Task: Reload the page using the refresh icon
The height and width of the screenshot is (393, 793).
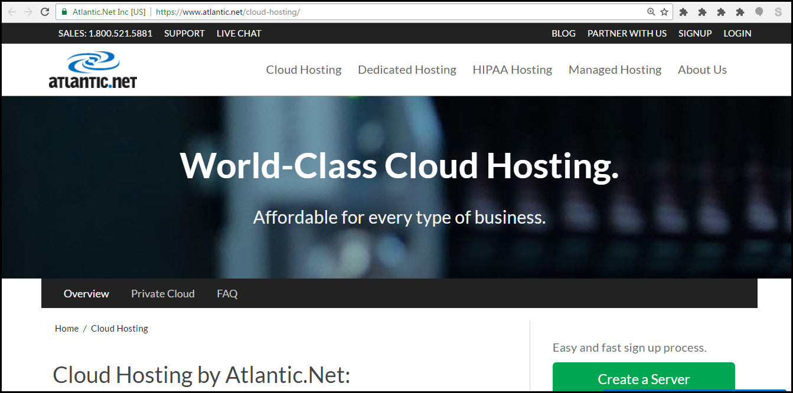Action: coord(45,11)
